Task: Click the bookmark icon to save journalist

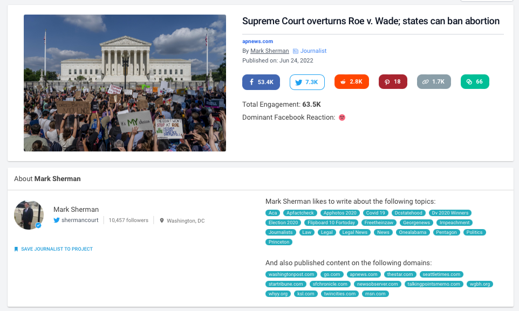Action: coord(16,249)
